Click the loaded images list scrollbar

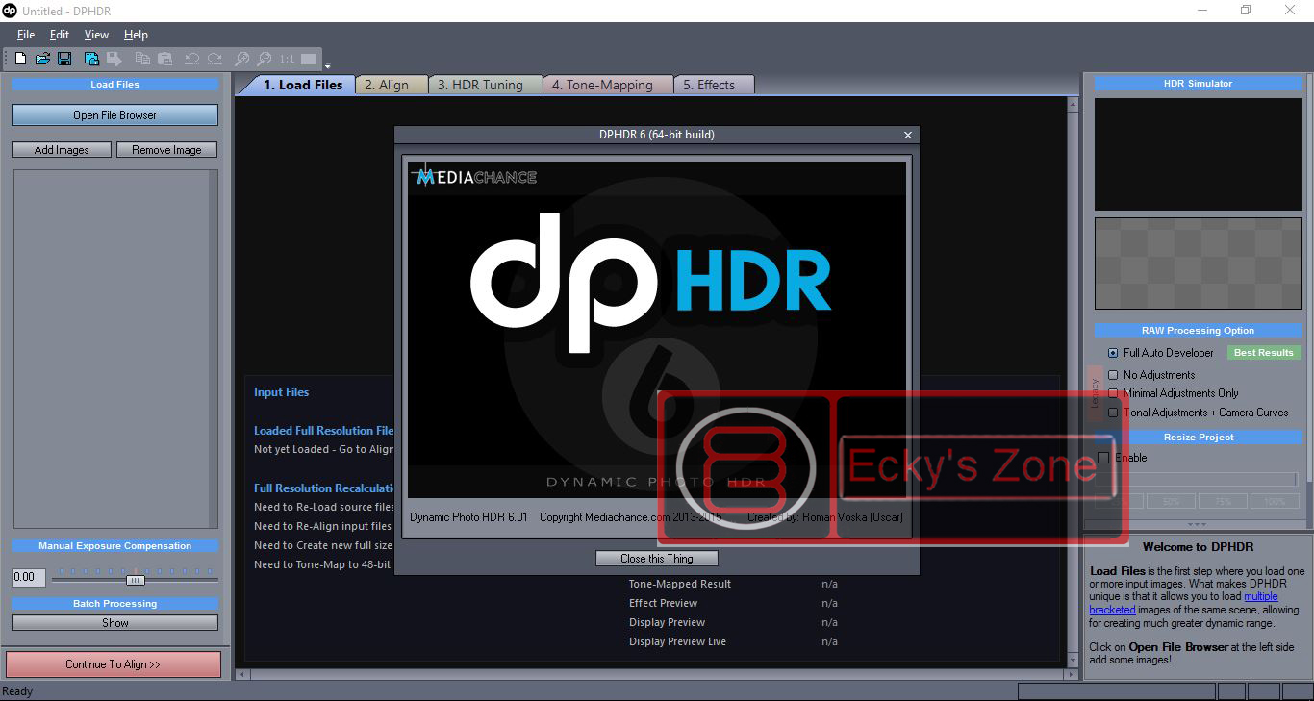click(x=214, y=349)
